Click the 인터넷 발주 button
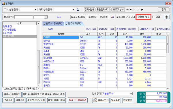The height and width of the screenshot is (109, 173). pyautogui.click(x=143, y=17)
